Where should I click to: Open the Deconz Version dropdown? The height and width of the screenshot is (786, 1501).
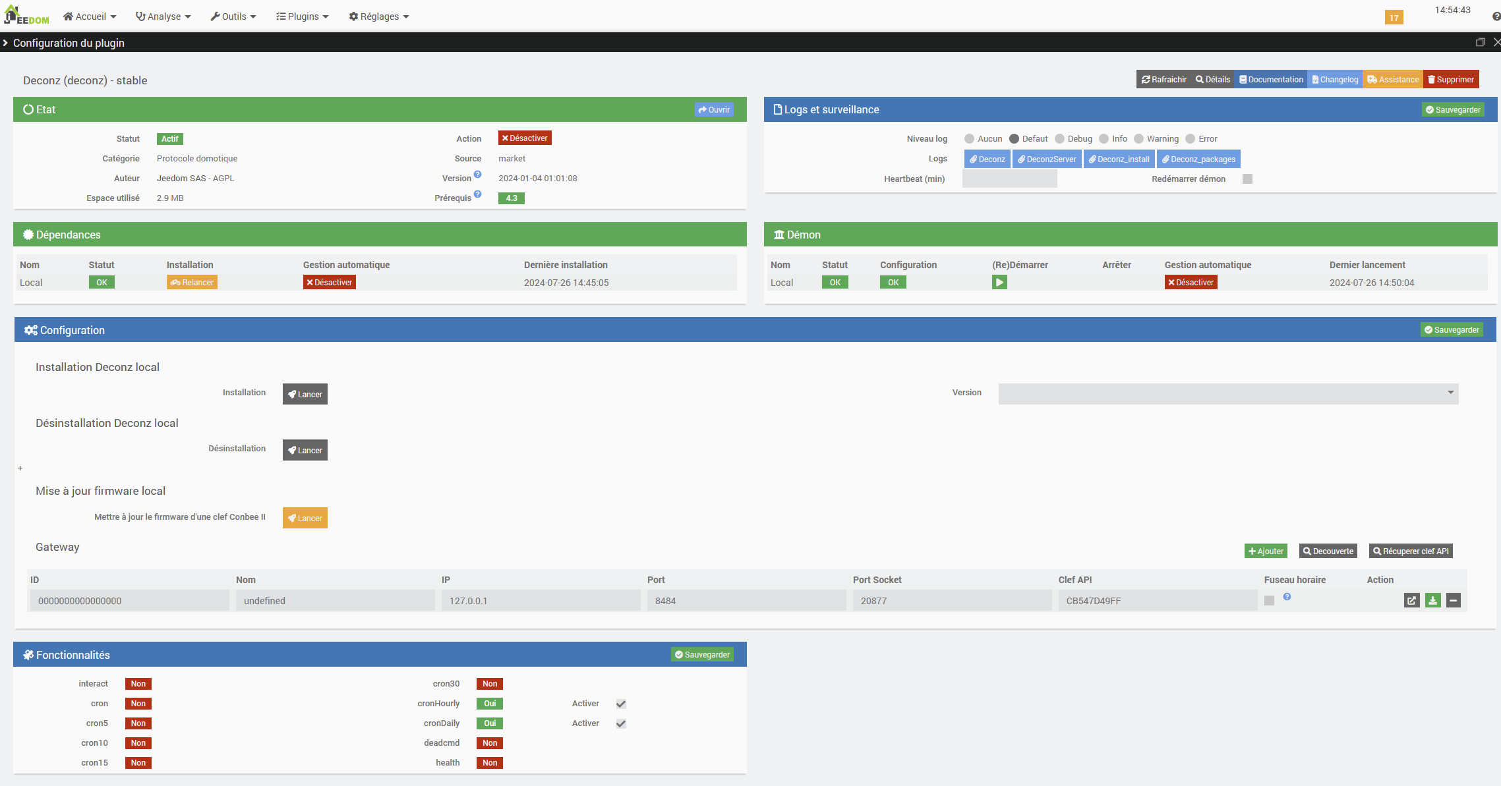click(1228, 393)
